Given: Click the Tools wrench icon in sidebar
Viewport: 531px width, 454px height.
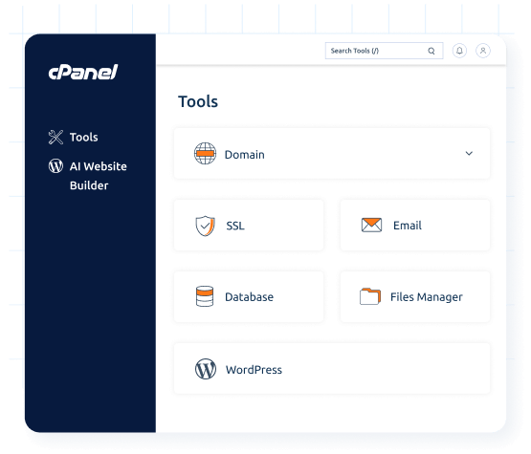Looking at the screenshot, I should 55,138.
